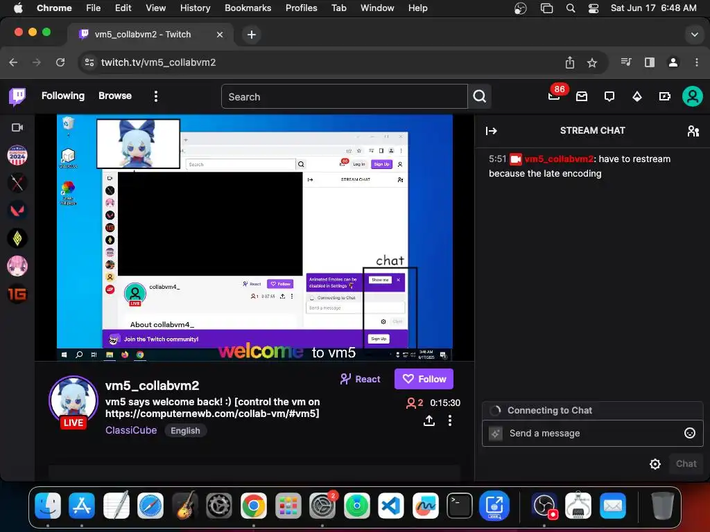Viewport: 710px width, 532px height.
Task: Click the Chat send button
Action: (686, 463)
